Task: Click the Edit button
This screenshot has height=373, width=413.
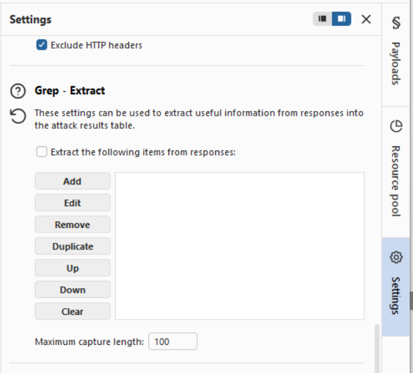Action: click(72, 203)
